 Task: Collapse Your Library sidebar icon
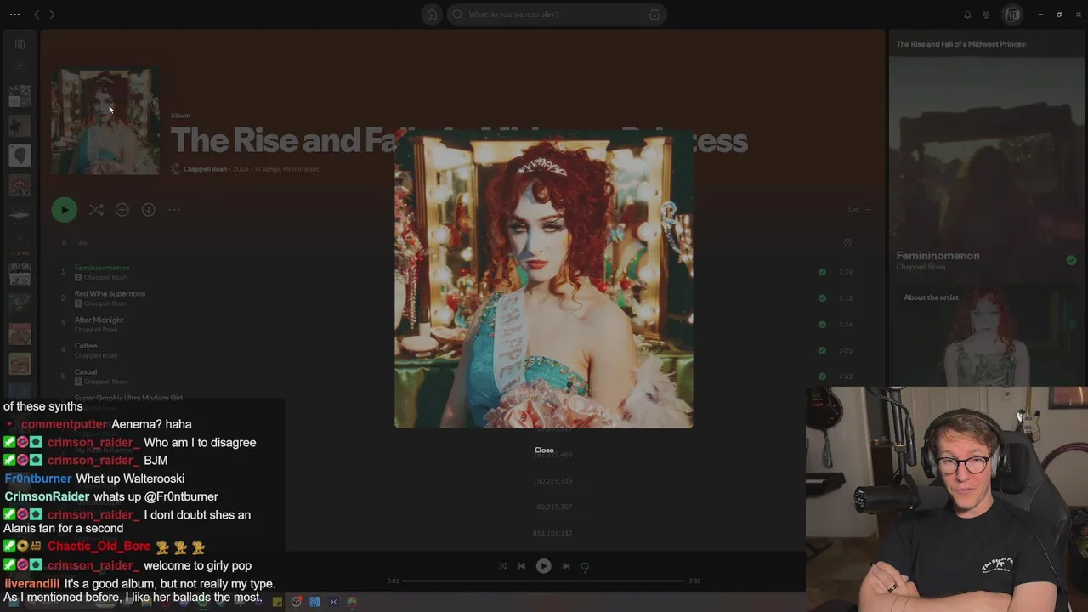(x=20, y=44)
